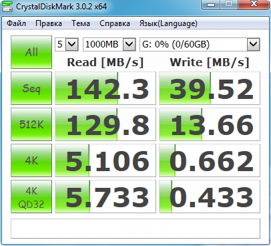
Task: Minimize the CrystalDiskMark window
Action: coord(211,5)
